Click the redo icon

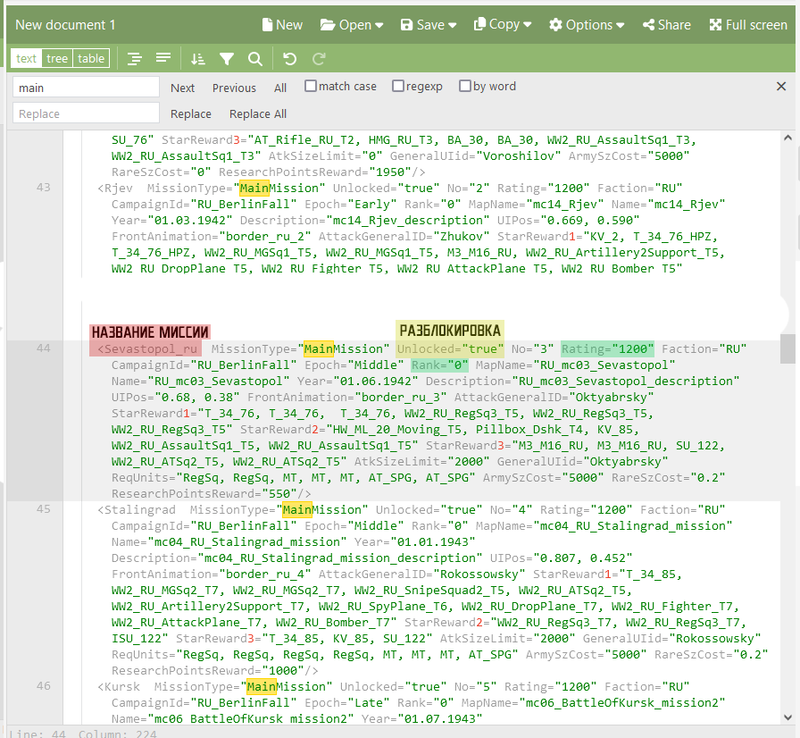319,59
